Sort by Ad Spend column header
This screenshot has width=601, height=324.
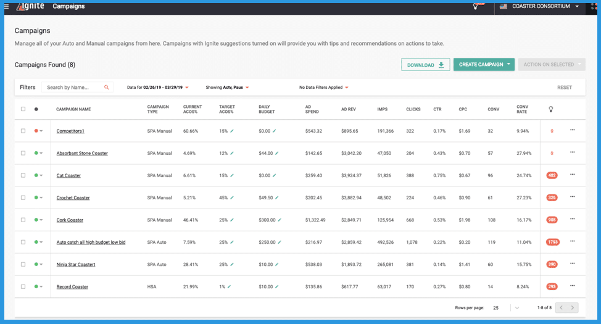pos(312,109)
